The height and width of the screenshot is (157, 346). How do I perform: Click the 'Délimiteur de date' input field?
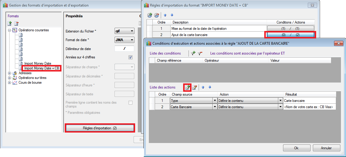[x=124, y=49]
